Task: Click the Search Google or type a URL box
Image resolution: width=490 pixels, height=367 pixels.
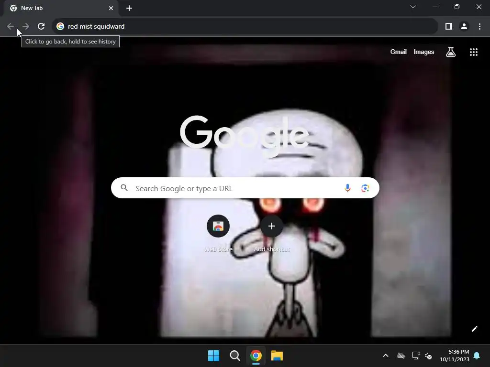Action: 245,188
